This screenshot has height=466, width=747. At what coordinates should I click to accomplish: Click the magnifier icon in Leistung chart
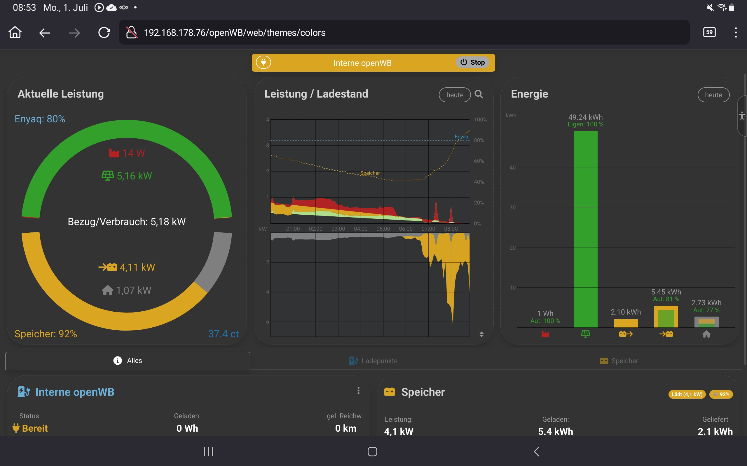[479, 94]
